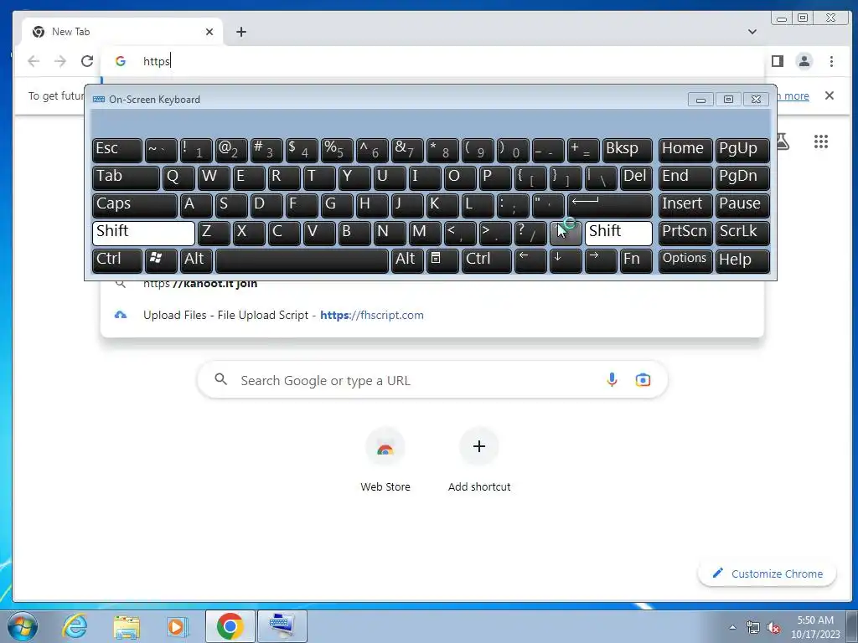
Task: Click the network tray icon
Action: (753, 627)
